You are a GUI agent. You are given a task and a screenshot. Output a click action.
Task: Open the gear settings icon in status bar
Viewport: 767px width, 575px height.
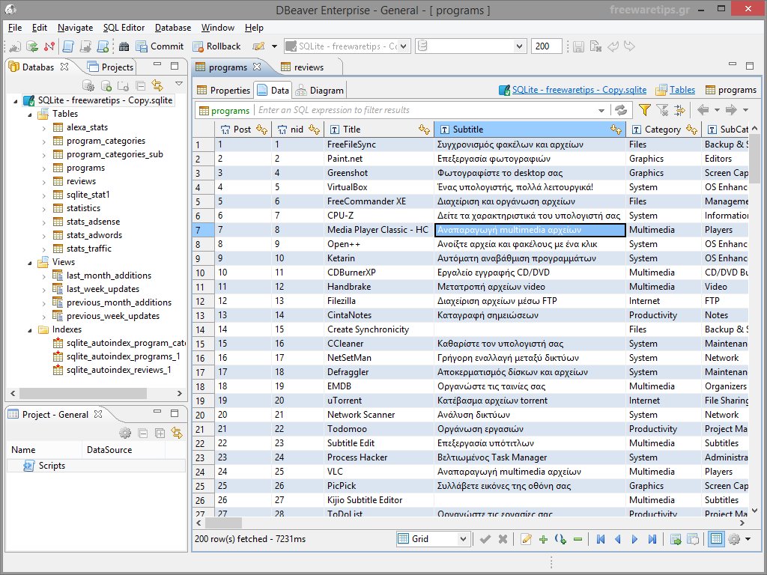[734, 539]
